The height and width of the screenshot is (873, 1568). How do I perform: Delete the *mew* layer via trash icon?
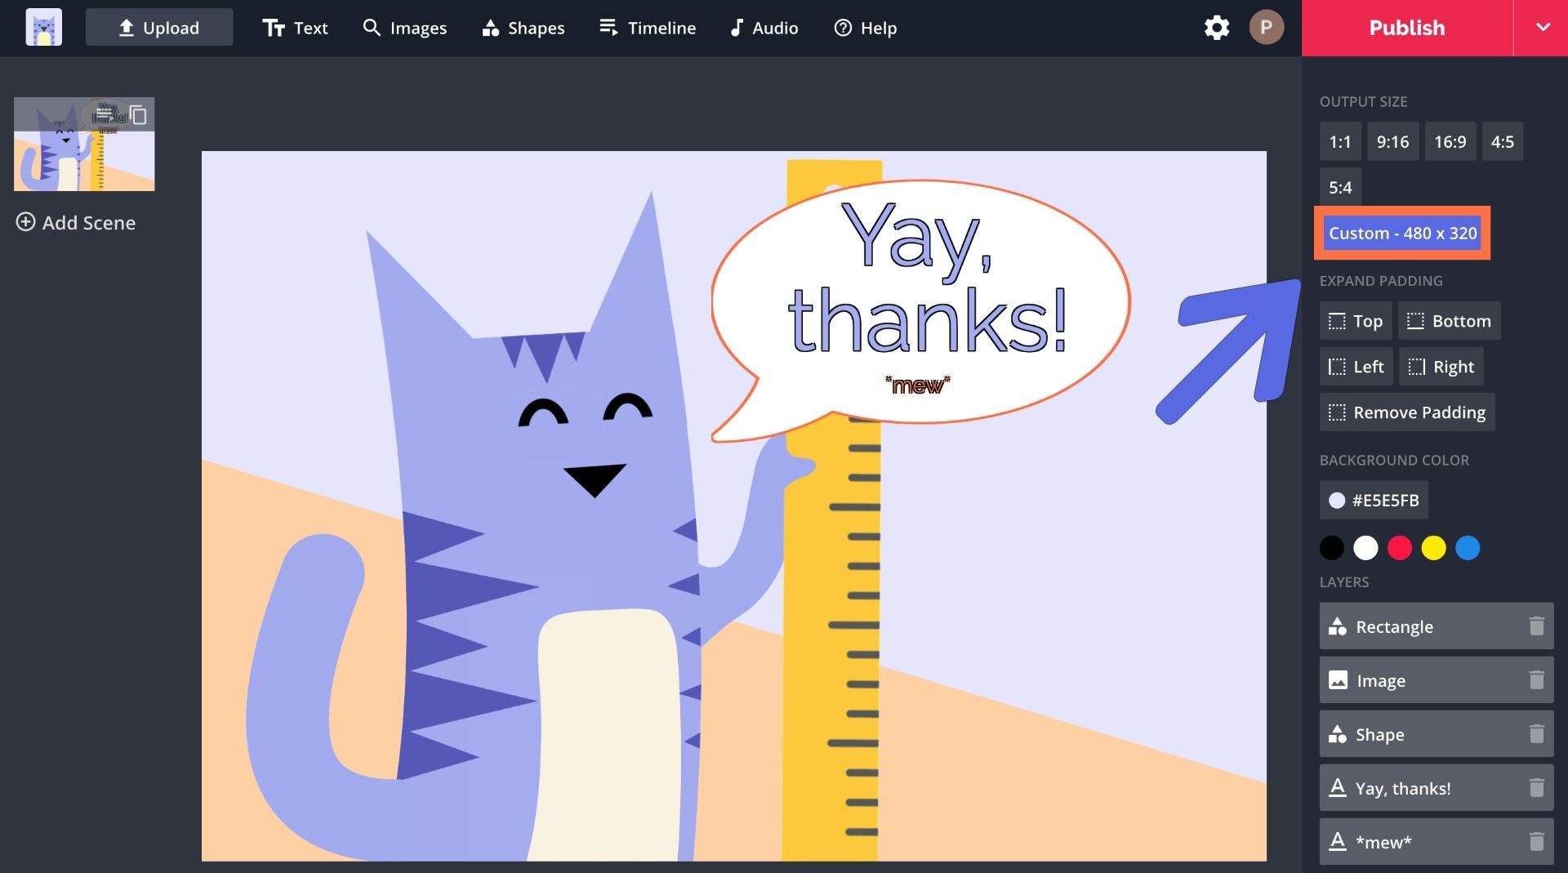1536,842
